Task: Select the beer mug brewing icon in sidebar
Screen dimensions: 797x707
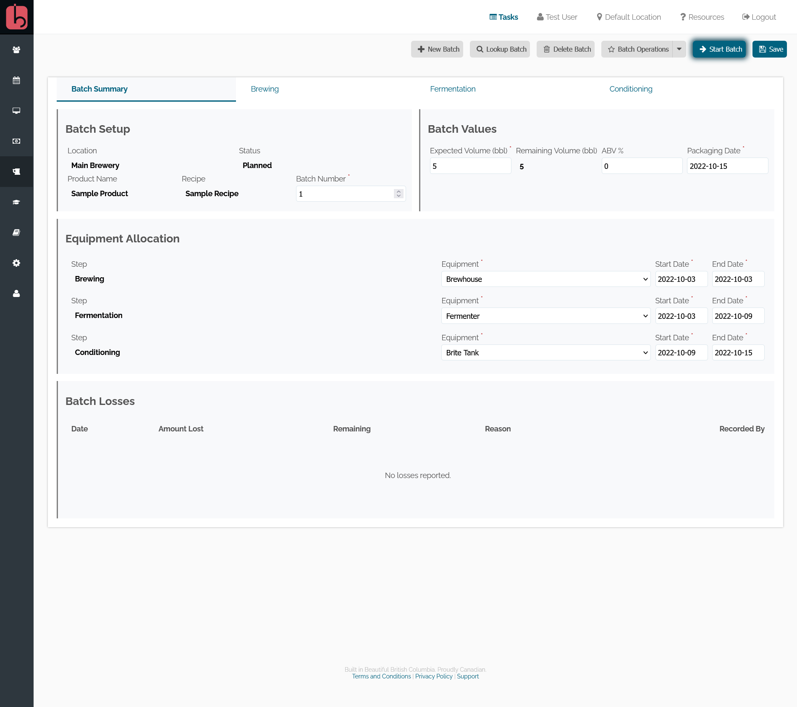Action: (x=16, y=171)
